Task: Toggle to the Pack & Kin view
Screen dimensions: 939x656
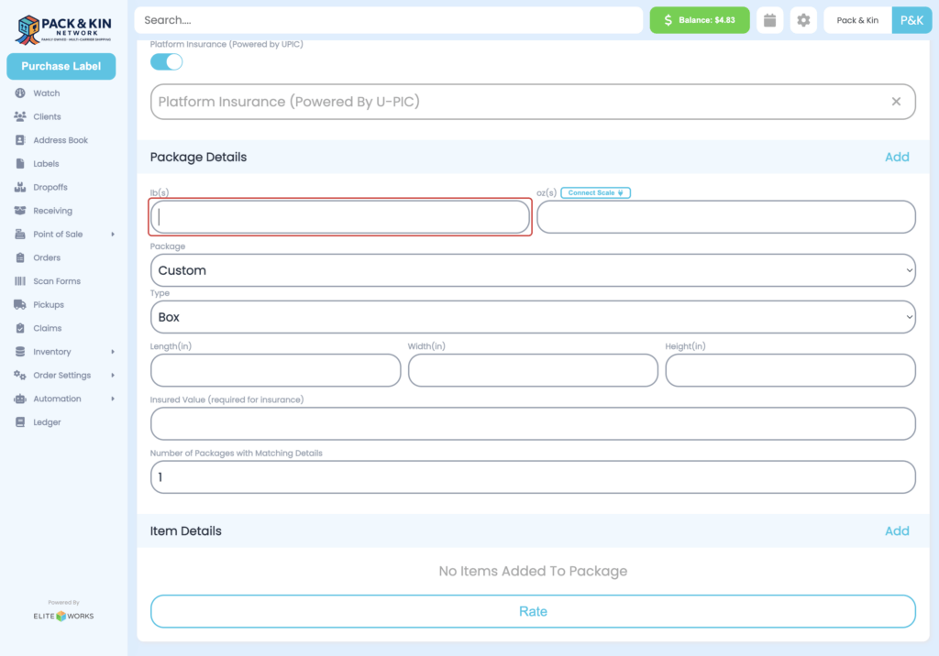Action: pyautogui.click(x=856, y=19)
